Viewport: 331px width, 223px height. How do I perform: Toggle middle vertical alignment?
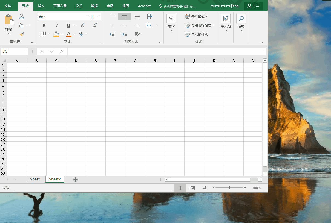pyautogui.click(x=125, y=17)
